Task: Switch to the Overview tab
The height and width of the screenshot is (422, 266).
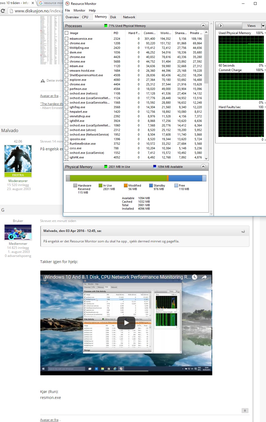Action: tap(72, 17)
